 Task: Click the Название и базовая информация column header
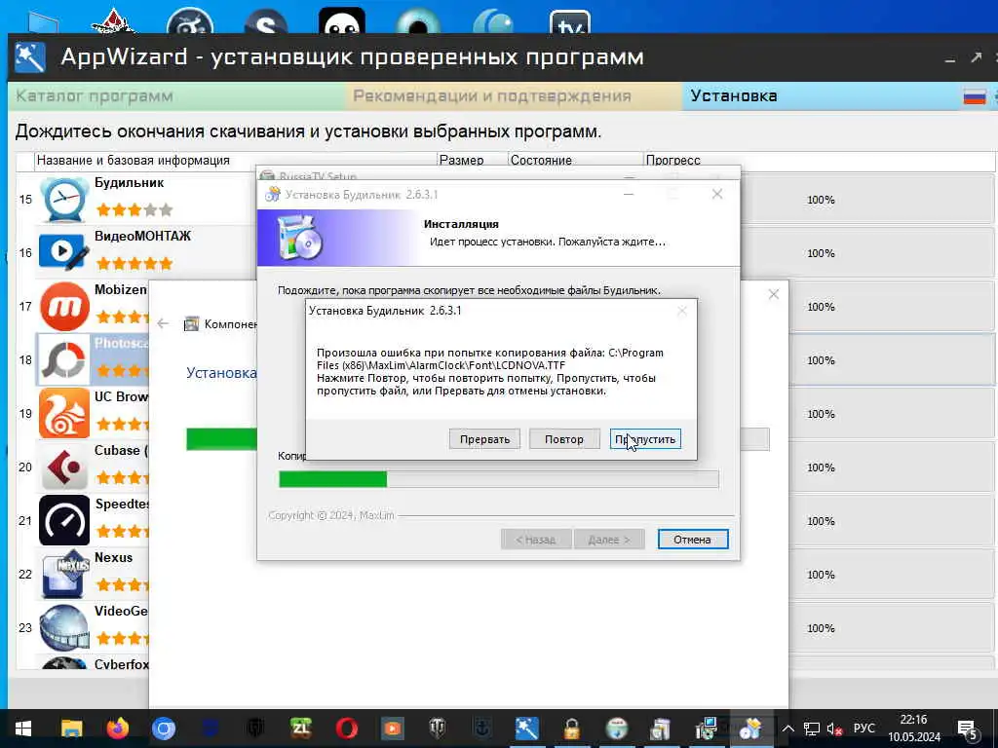pyautogui.click(x=236, y=161)
